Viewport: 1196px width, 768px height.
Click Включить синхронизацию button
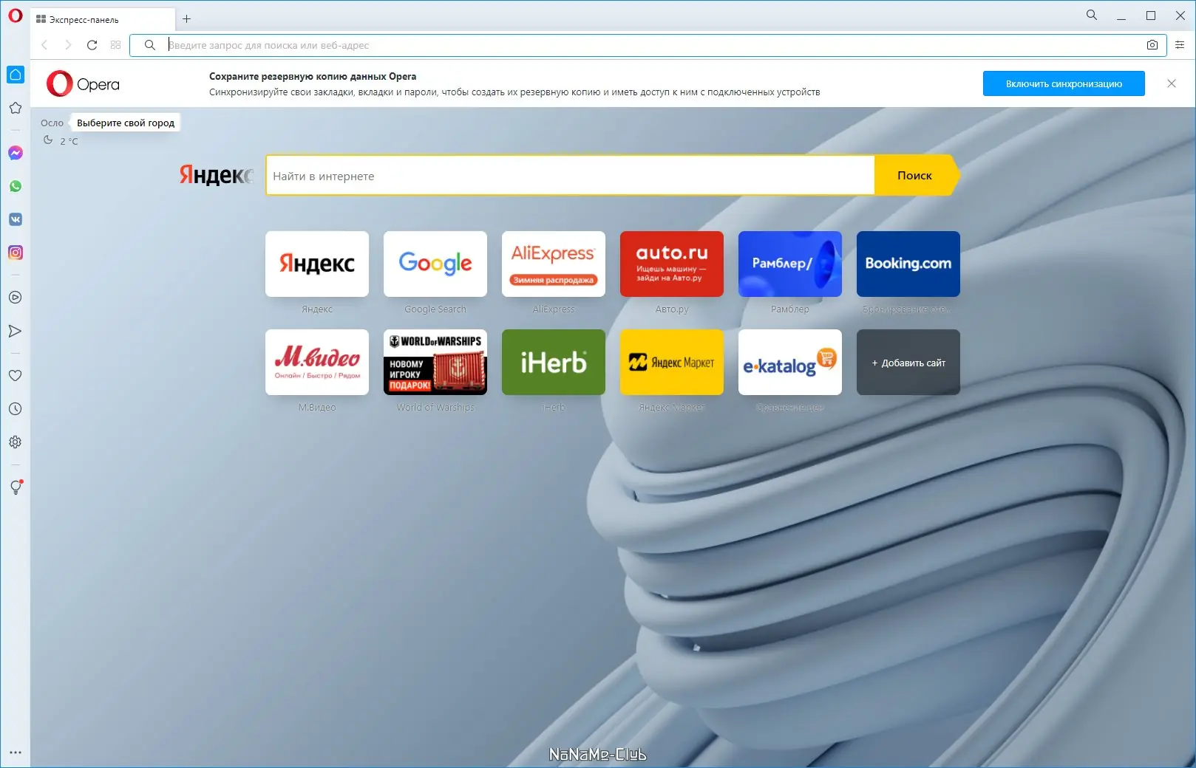1064,83
